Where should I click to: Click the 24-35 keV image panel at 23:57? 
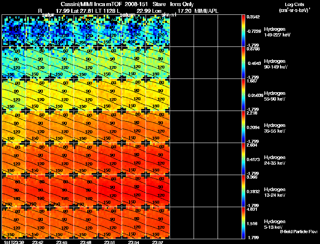click(x=158, y=159)
